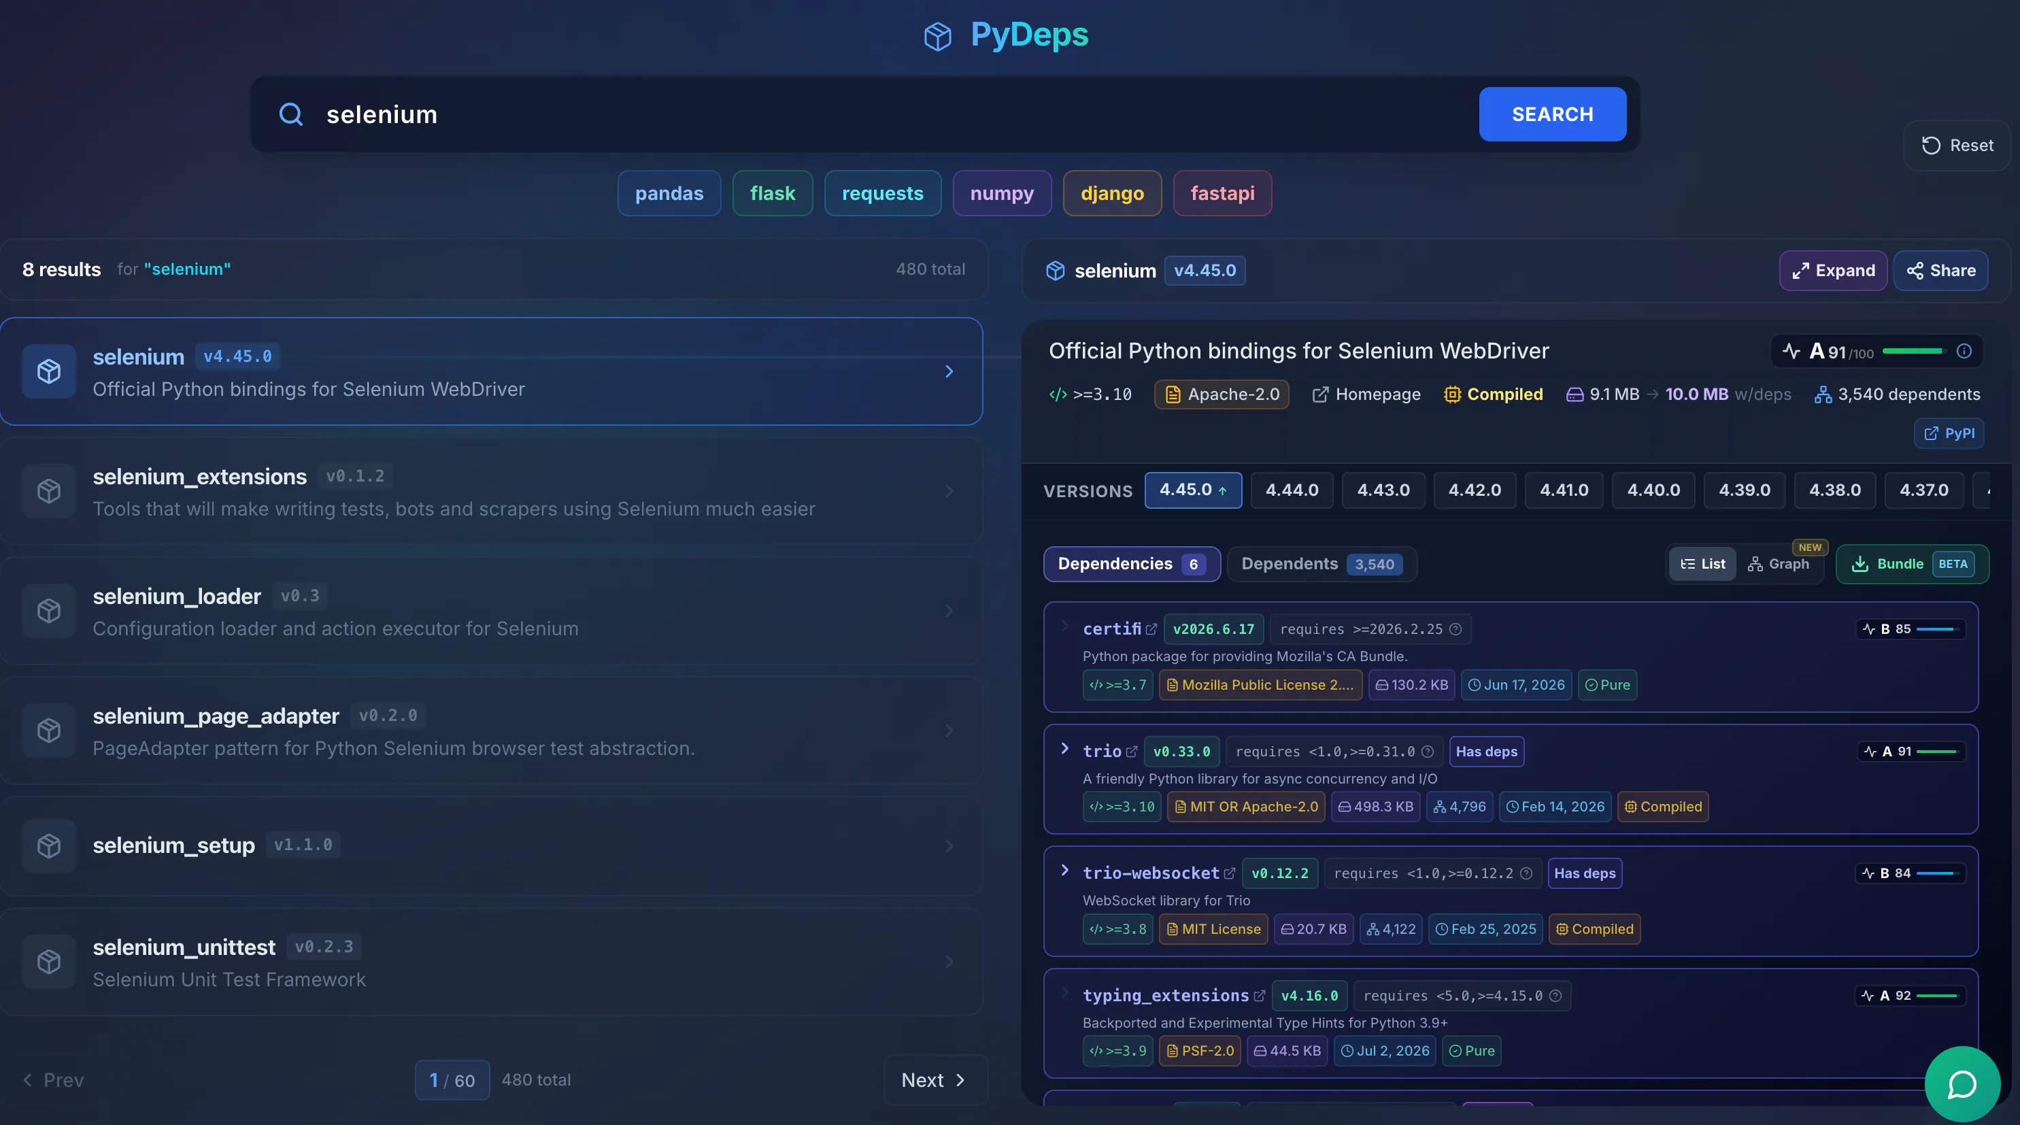The height and width of the screenshot is (1125, 2020).
Task: Expand the selenium detail panel
Action: click(1832, 271)
